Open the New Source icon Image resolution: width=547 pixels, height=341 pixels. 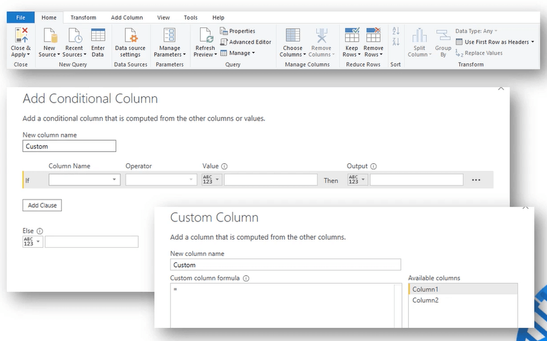tap(50, 35)
